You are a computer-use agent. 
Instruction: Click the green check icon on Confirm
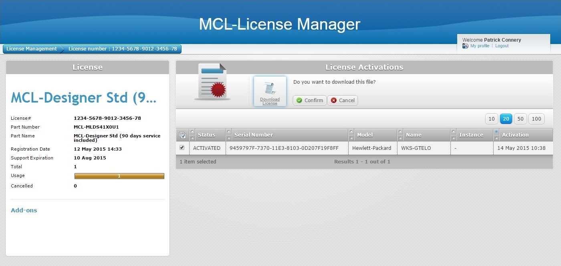[299, 101]
